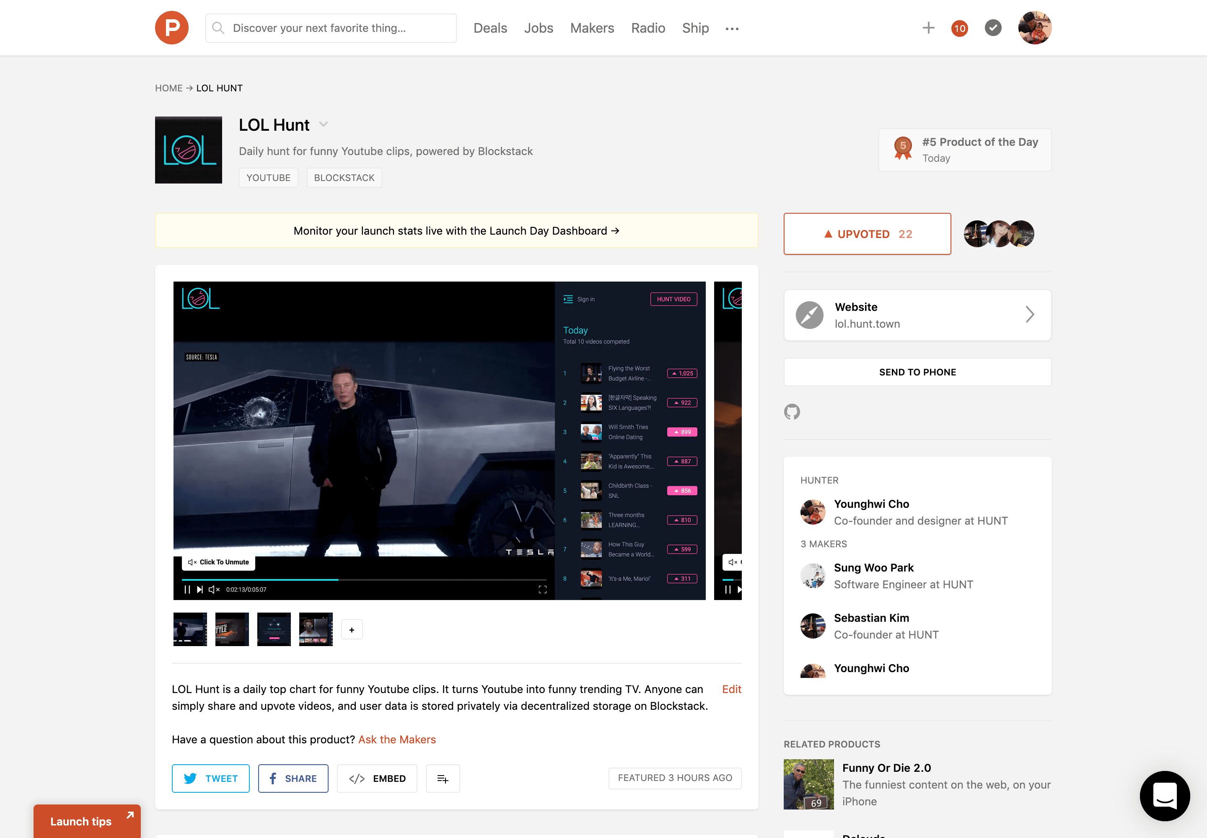This screenshot has width=1207, height=838.
Task: Go to the Makers page
Action: click(592, 28)
